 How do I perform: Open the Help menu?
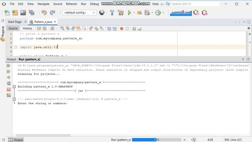tap(156, 4)
